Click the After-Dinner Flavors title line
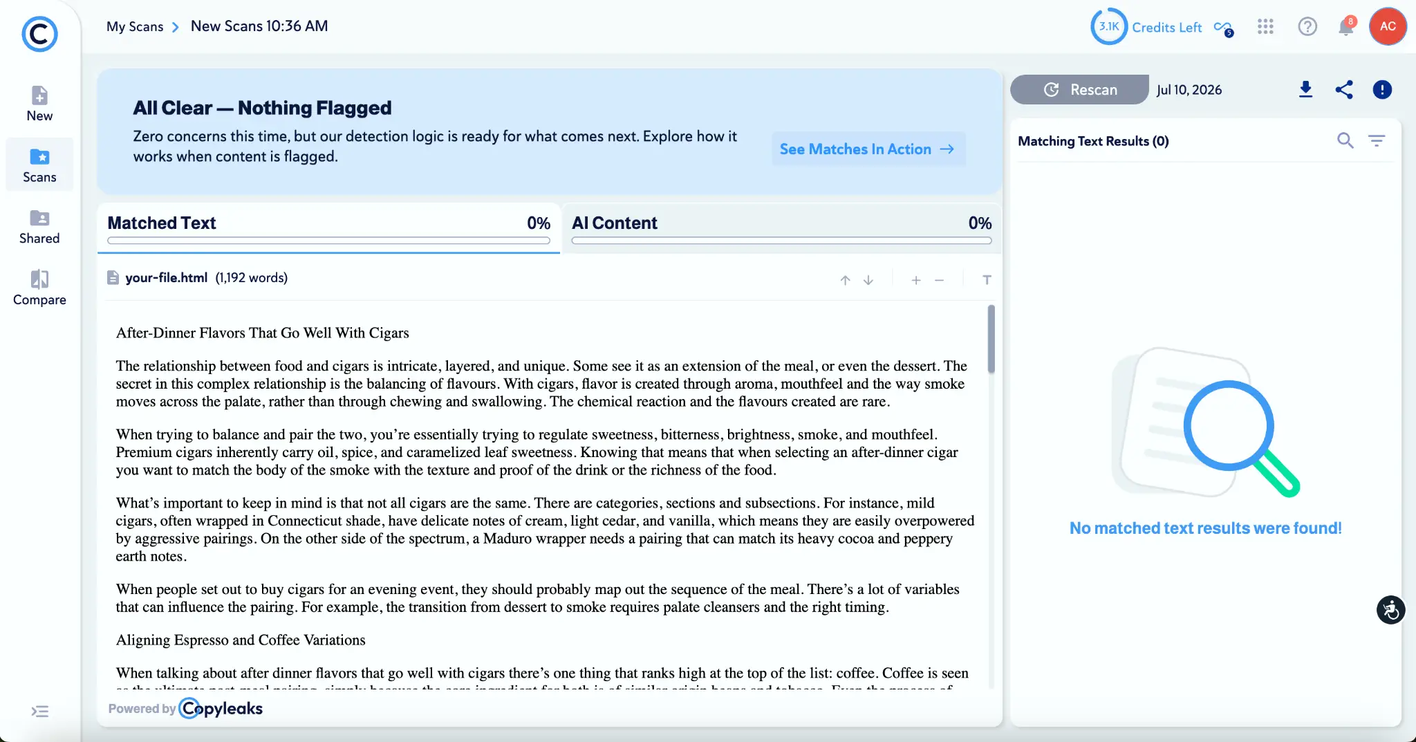1416x742 pixels. [263, 333]
